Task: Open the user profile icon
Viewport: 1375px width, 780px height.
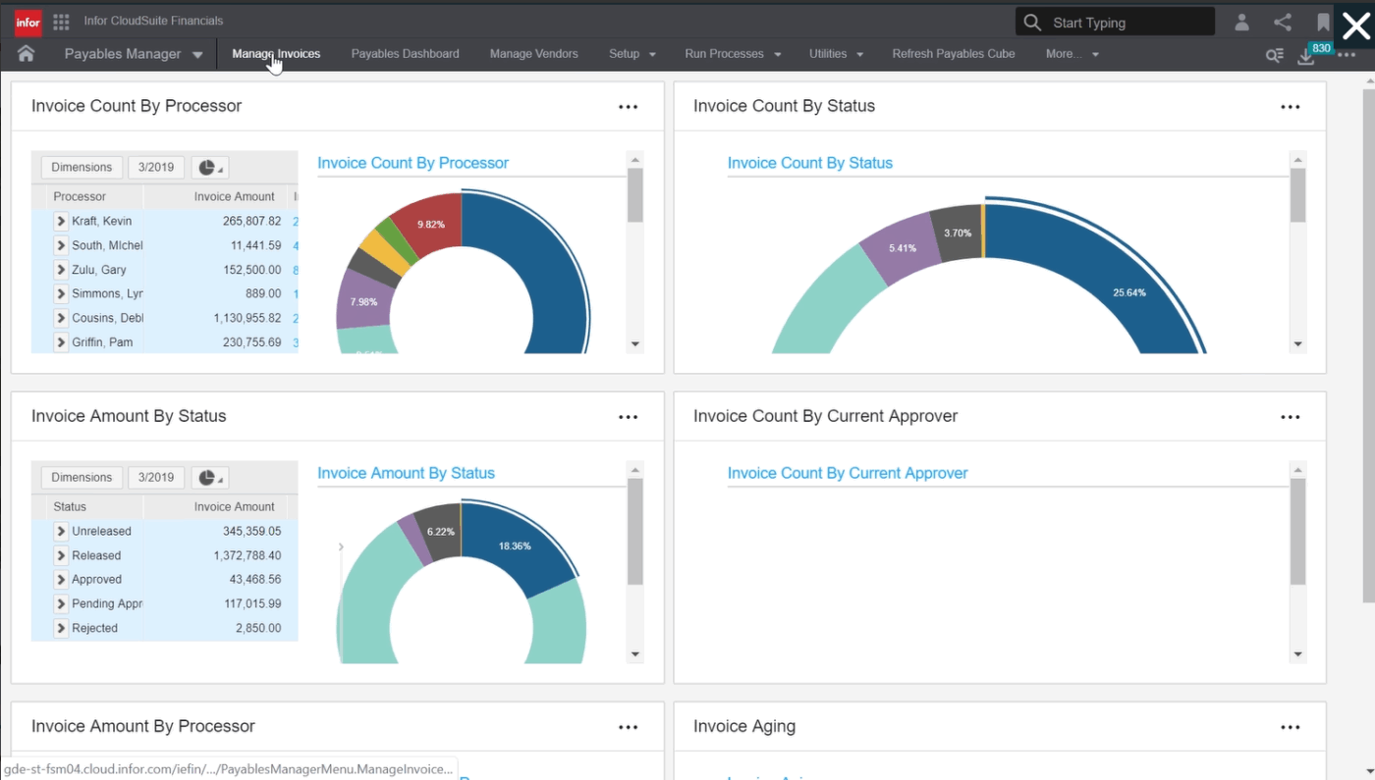Action: click(1241, 23)
